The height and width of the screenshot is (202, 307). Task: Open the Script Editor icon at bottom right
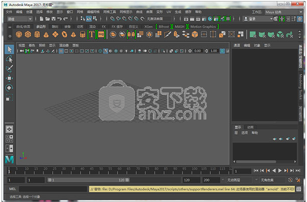[x=299, y=189]
